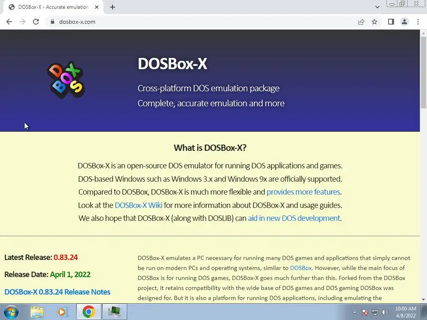Click the DOSBox-X colorful logo
The width and height of the screenshot is (427, 320).
tap(66, 80)
